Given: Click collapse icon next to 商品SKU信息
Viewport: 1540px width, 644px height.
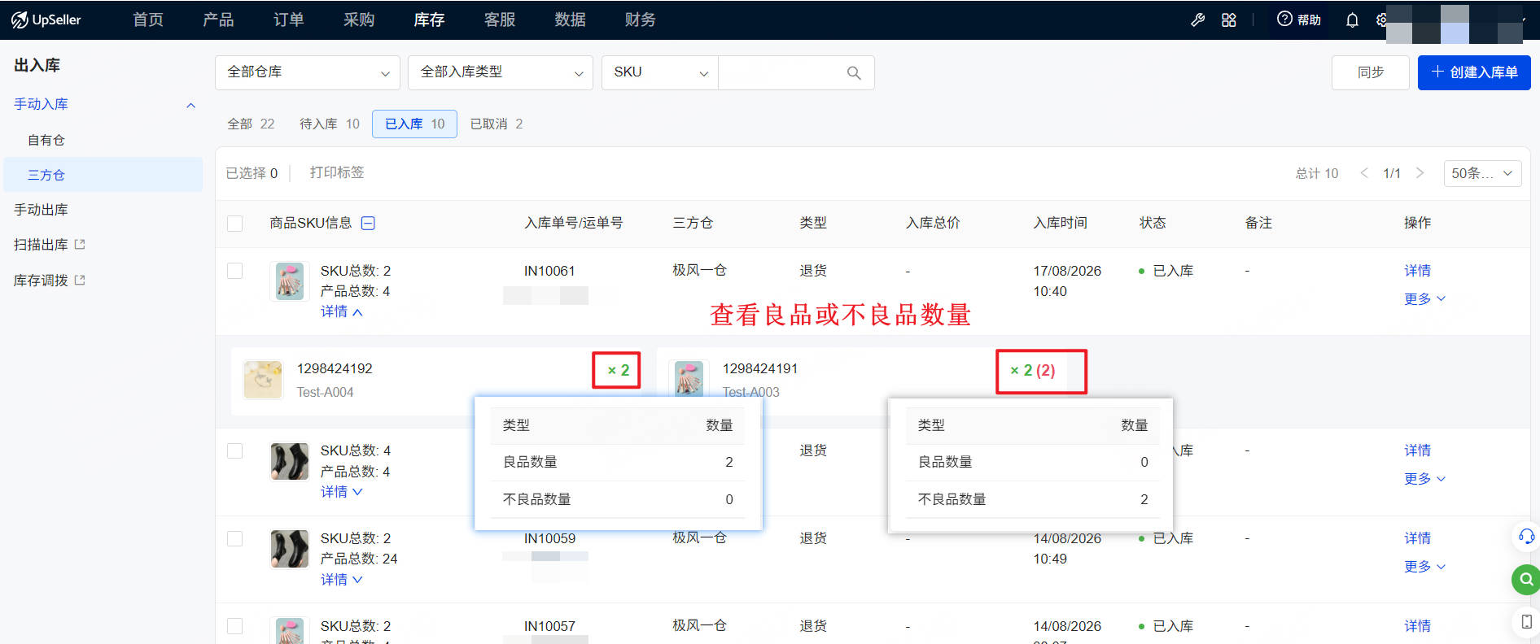Looking at the screenshot, I should [x=368, y=223].
